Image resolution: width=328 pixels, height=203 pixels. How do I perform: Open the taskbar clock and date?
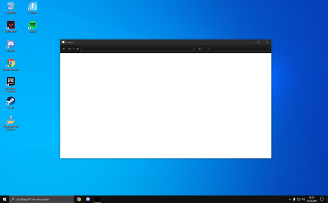(x=312, y=199)
